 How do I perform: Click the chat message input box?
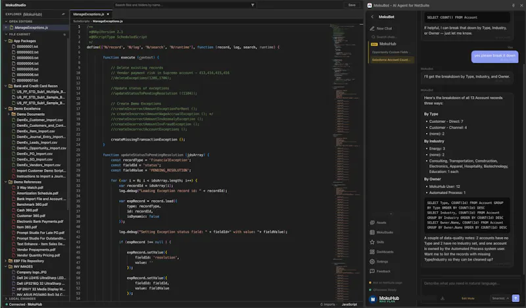tap(469, 284)
